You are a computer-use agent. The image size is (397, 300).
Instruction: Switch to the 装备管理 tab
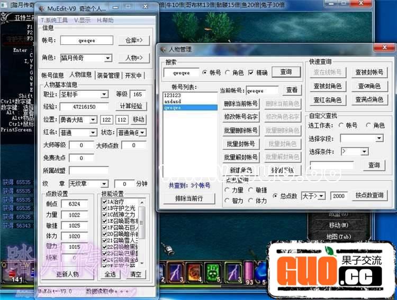click(107, 76)
